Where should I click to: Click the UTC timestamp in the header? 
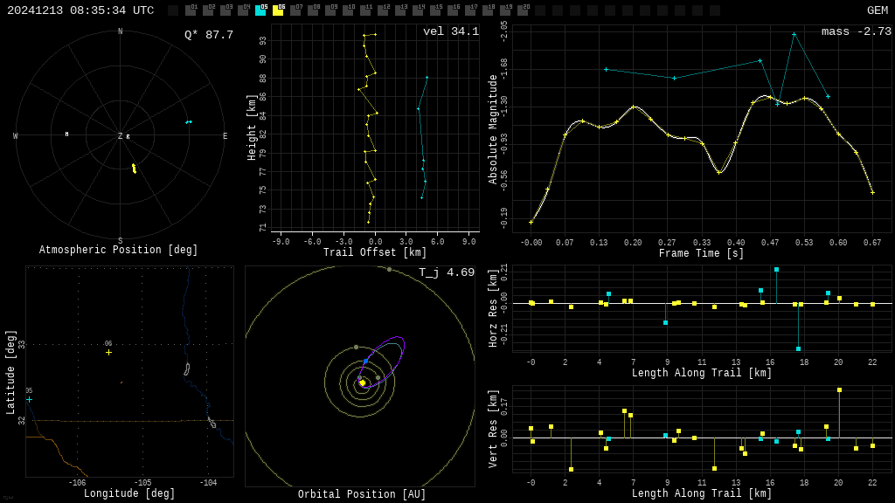point(80,10)
